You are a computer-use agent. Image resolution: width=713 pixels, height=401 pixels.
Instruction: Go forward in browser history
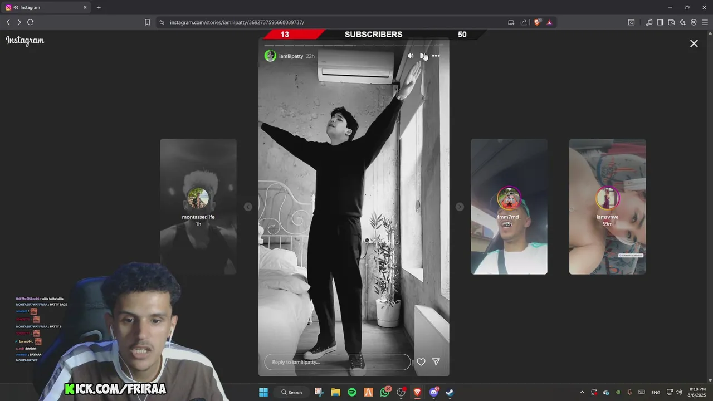(x=19, y=22)
